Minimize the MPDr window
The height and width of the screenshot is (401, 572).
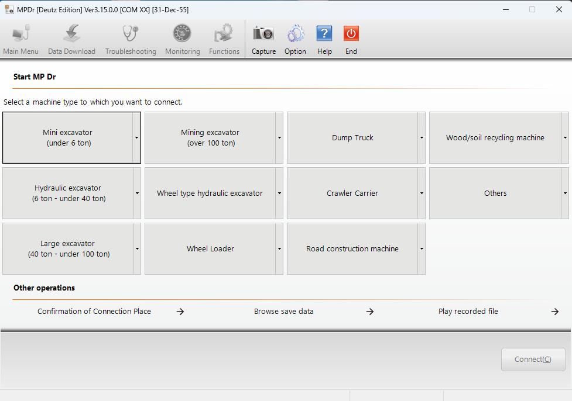click(x=506, y=9)
